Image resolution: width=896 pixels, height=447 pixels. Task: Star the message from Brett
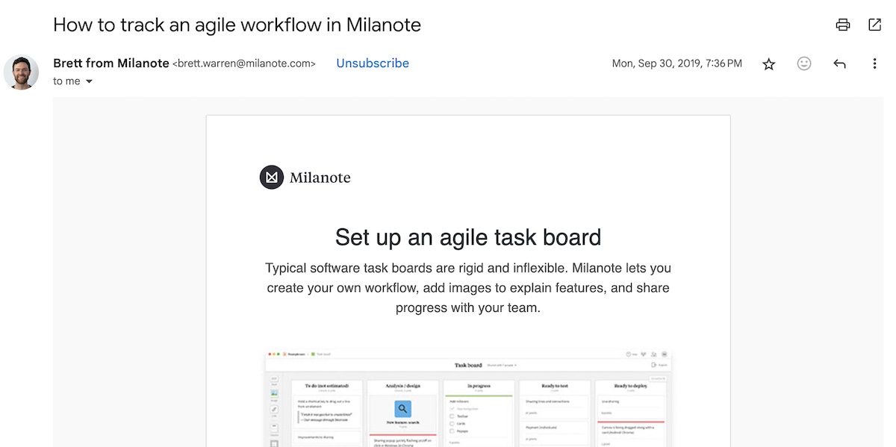pyautogui.click(x=769, y=64)
